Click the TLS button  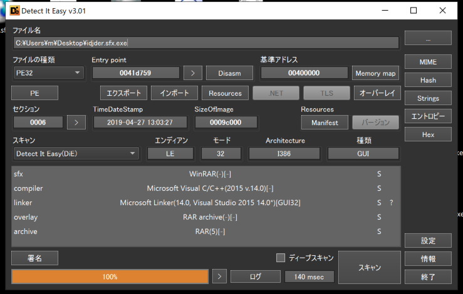coord(326,93)
